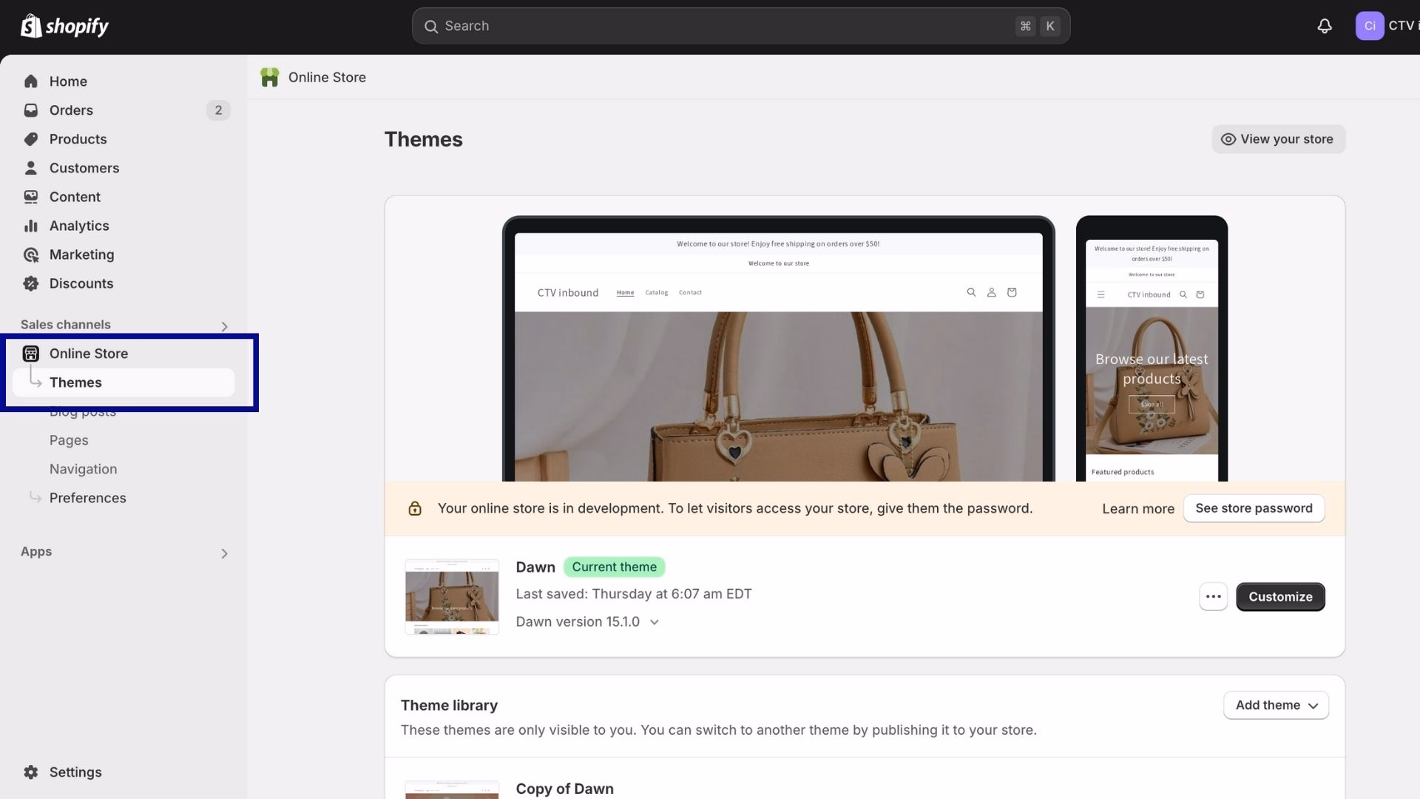
Task: Click the Home house icon in sidebar
Action: 30,81
